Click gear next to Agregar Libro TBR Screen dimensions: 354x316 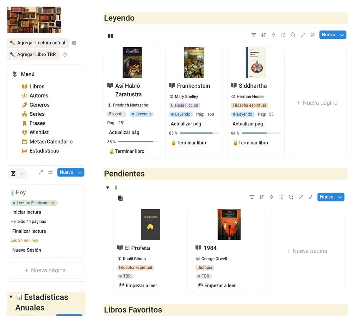64,55
